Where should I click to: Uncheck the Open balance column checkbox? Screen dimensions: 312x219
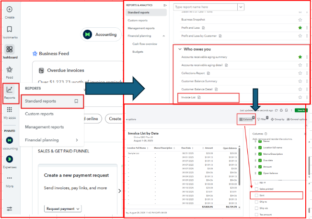pyautogui.click(x=260, y=173)
